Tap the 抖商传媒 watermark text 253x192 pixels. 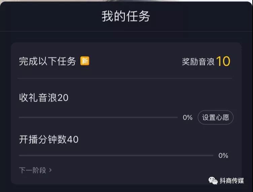coord(232,181)
